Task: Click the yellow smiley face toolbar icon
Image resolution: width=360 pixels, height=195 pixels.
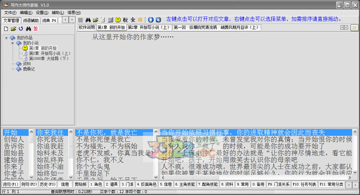Action: (x=118, y=20)
